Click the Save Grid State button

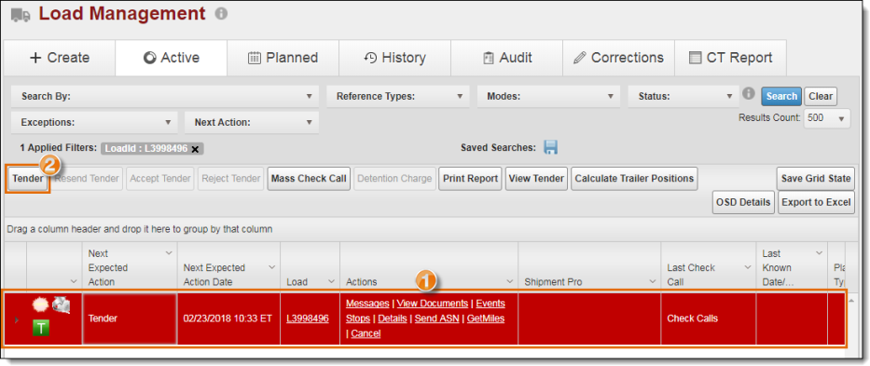tap(816, 179)
